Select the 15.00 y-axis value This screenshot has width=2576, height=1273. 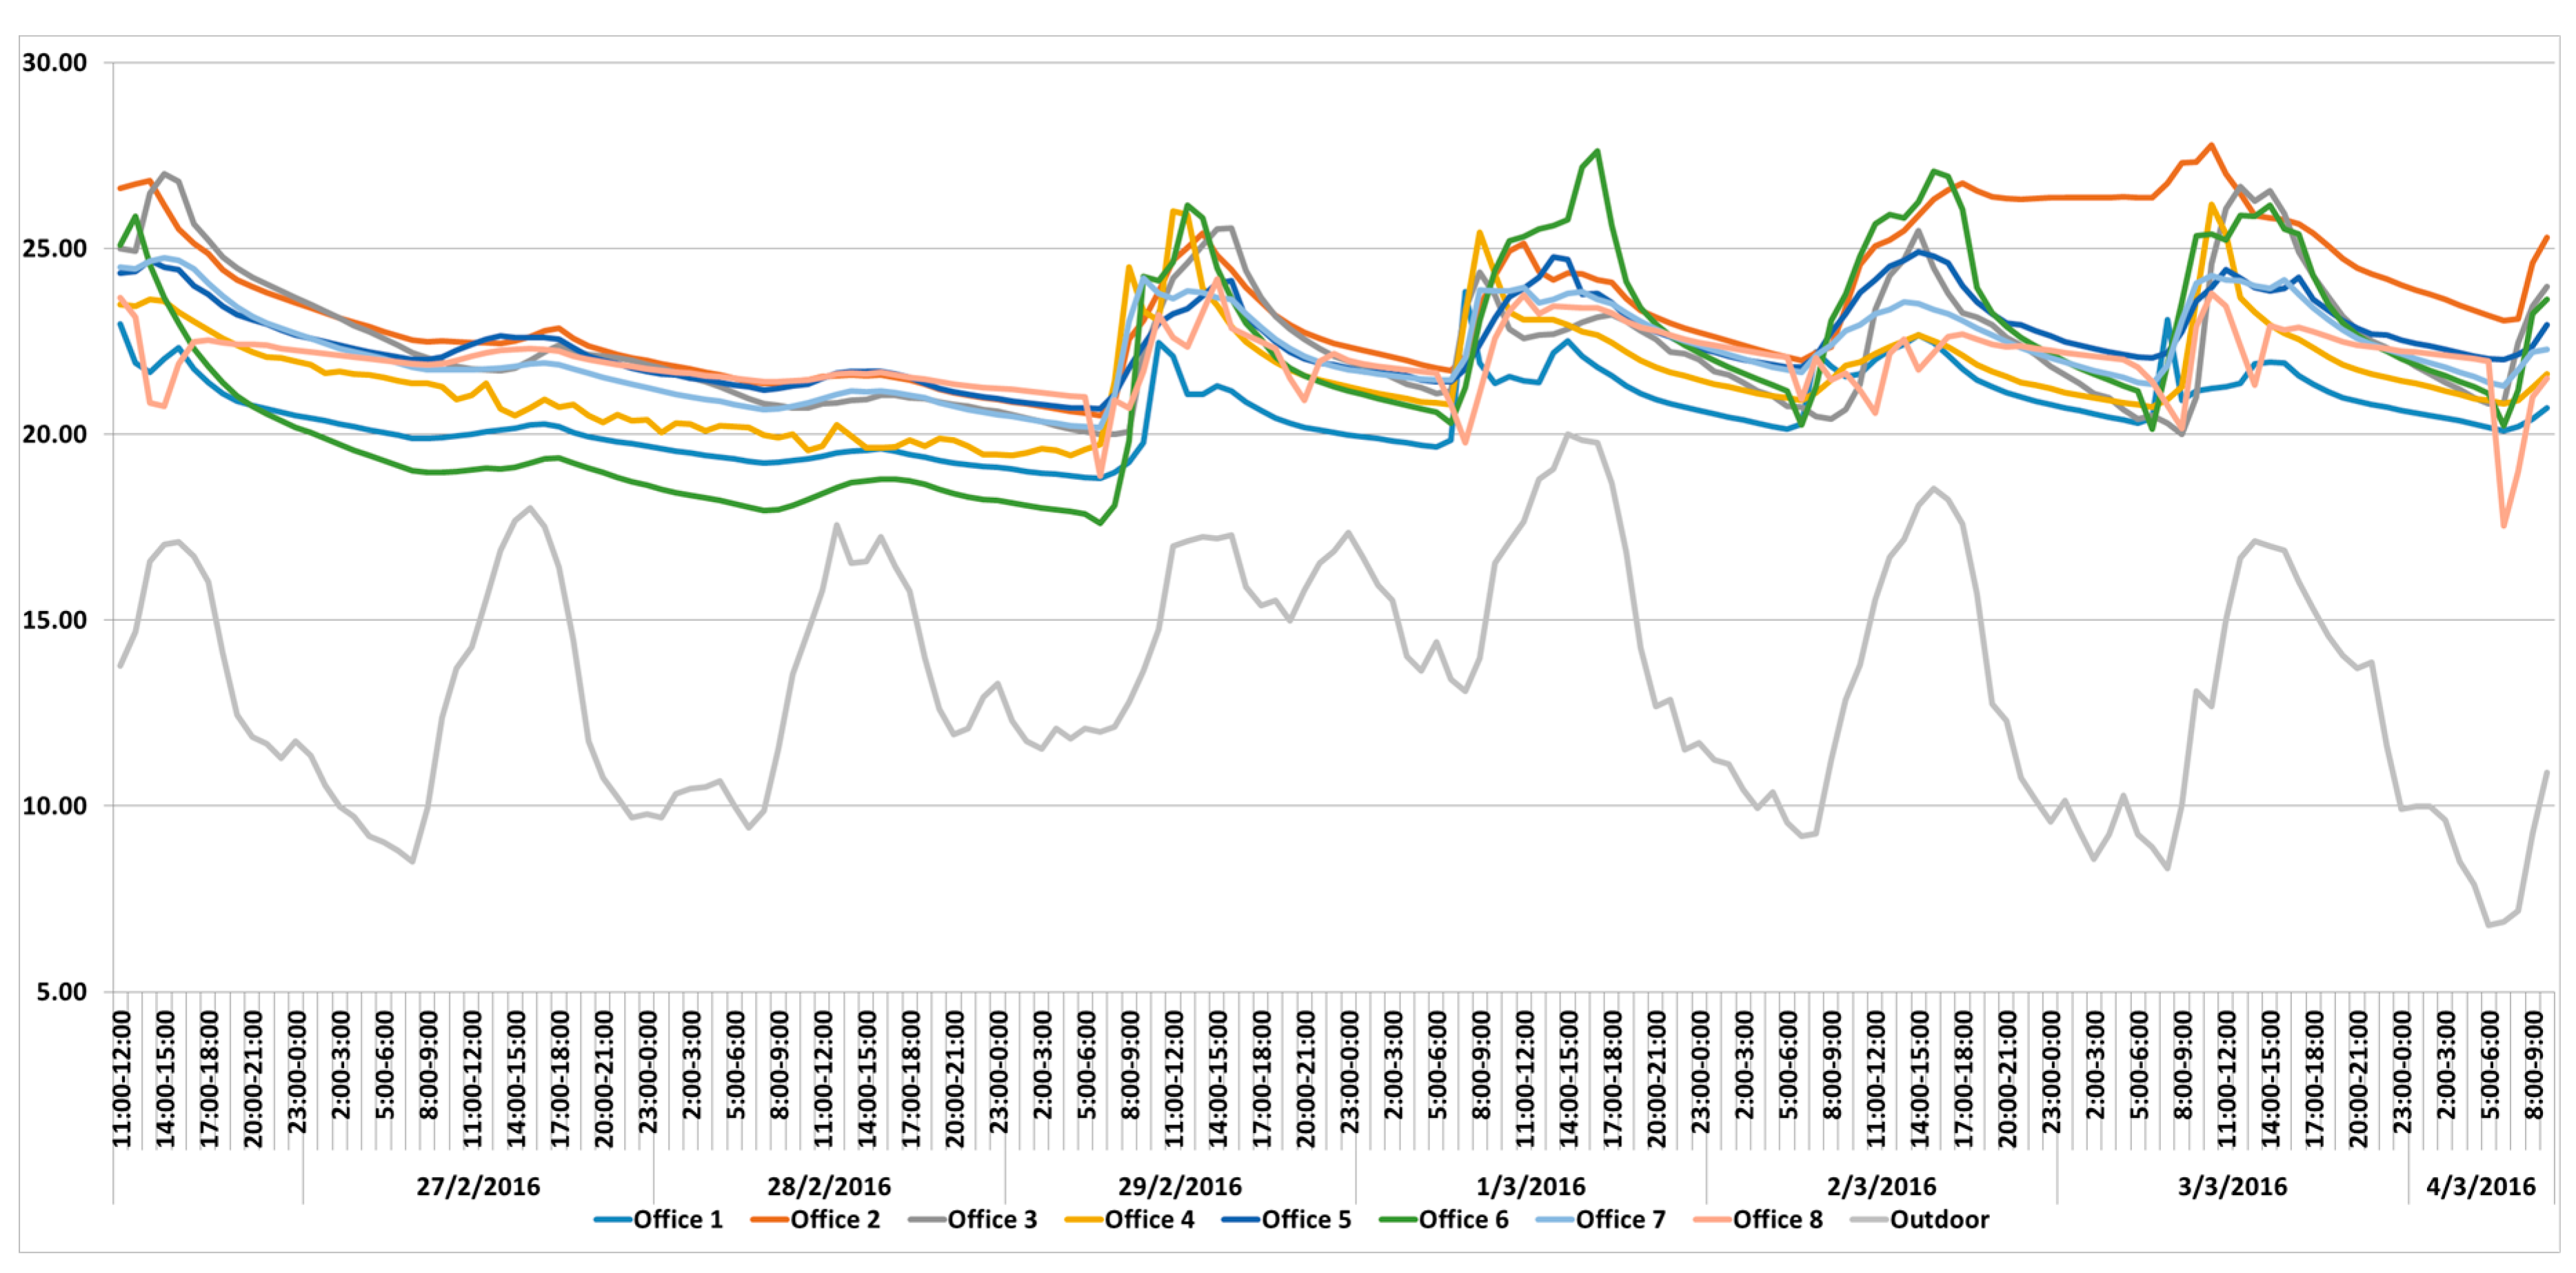click(55, 620)
